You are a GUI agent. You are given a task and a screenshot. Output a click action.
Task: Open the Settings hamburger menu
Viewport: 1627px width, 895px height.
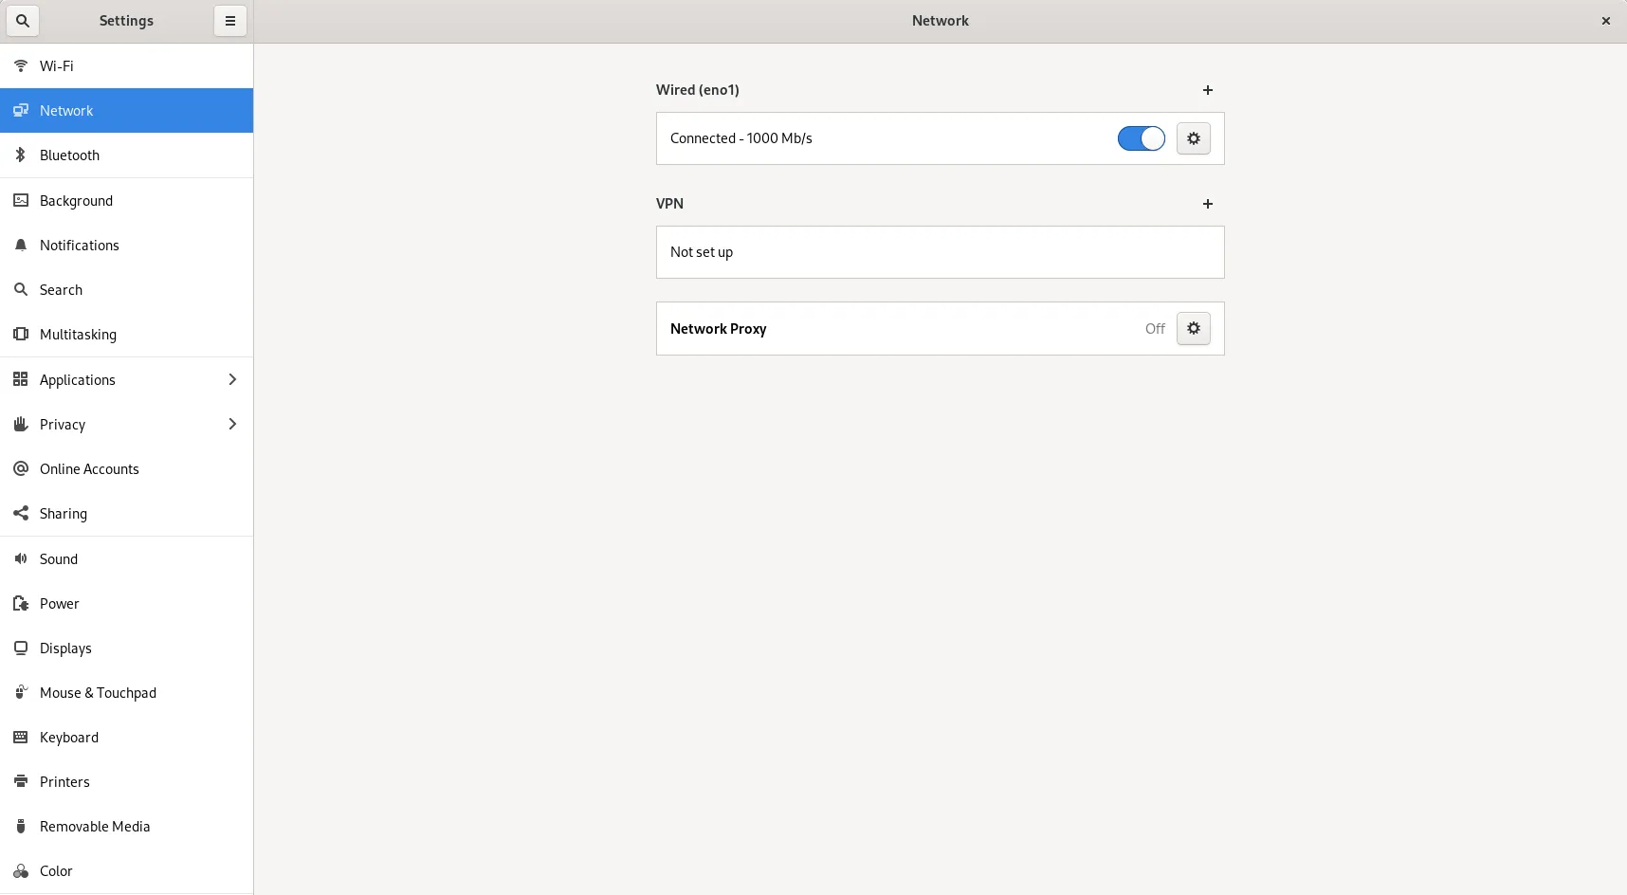click(230, 21)
